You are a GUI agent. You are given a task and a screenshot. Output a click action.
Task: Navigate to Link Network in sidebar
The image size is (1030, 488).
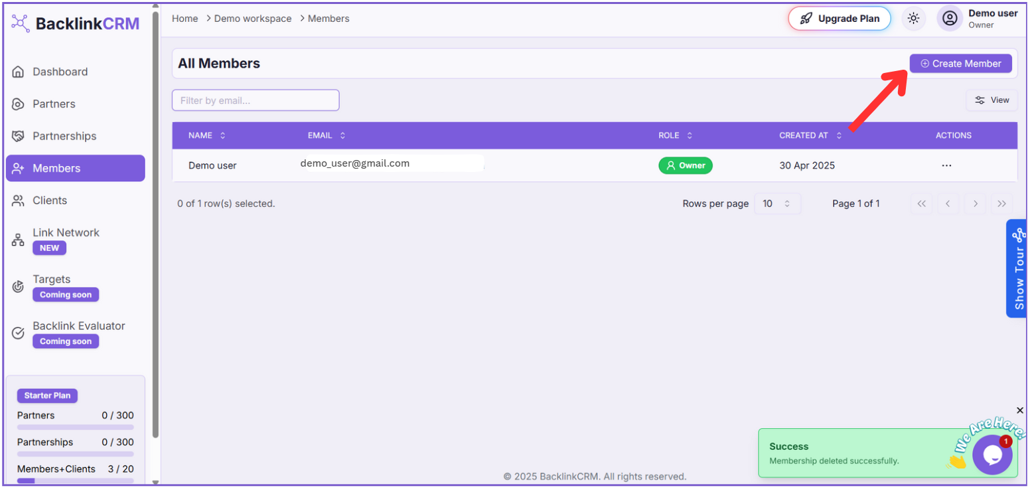[x=66, y=233]
